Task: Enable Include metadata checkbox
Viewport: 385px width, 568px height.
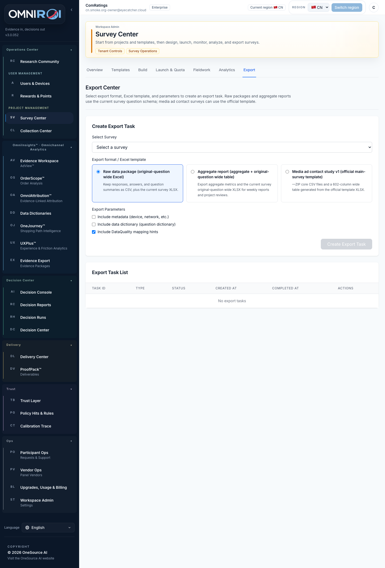Action: pyautogui.click(x=94, y=217)
